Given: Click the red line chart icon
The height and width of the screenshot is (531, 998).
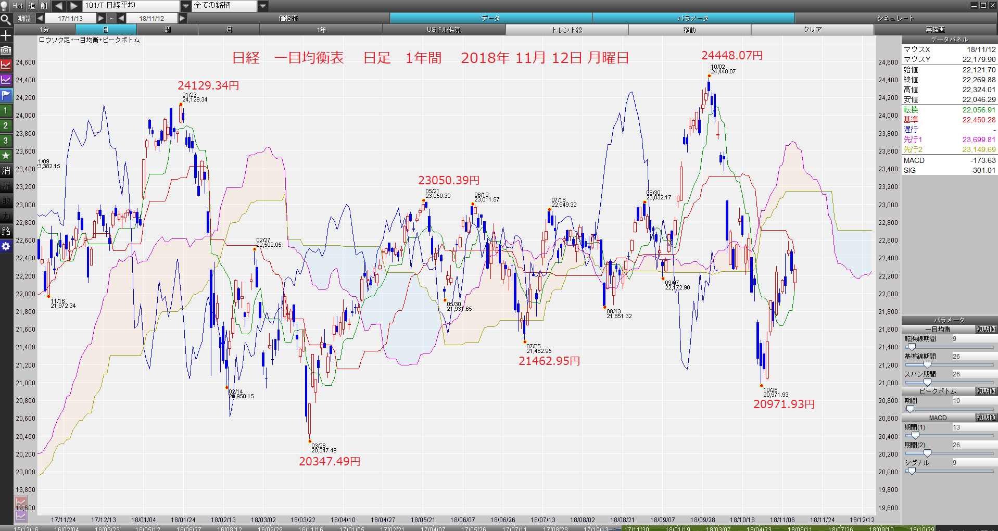Looking at the screenshot, I should [x=6, y=65].
